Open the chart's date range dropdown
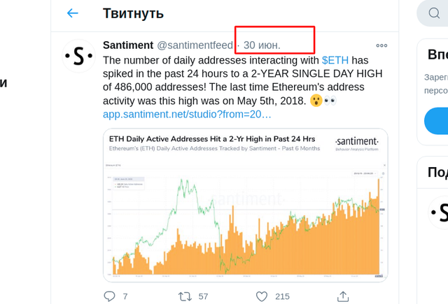The height and width of the screenshot is (304, 448). tap(365, 173)
